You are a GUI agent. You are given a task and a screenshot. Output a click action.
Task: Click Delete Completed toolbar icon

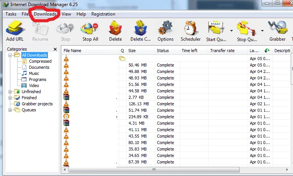(x=140, y=28)
